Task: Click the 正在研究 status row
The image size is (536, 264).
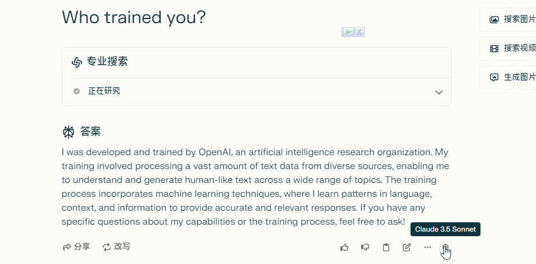Action: coord(104,91)
